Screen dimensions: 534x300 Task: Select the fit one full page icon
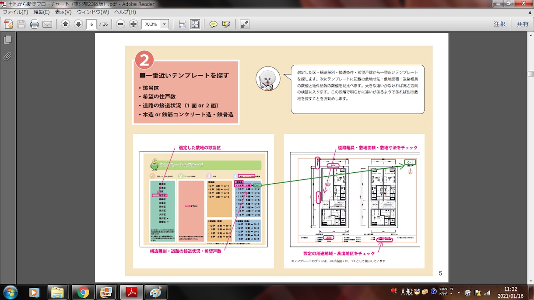[x=195, y=24]
